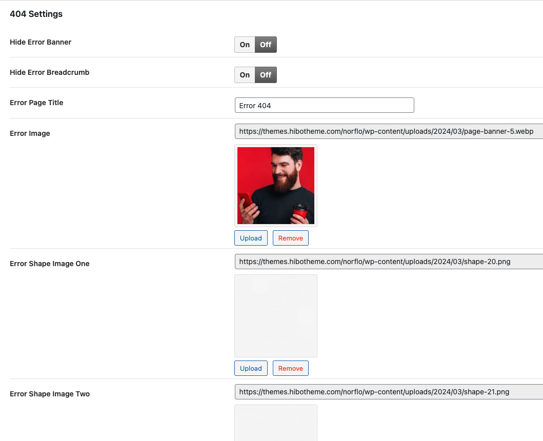
Task: Click the Hide Error Banner label
Action: point(41,42)
